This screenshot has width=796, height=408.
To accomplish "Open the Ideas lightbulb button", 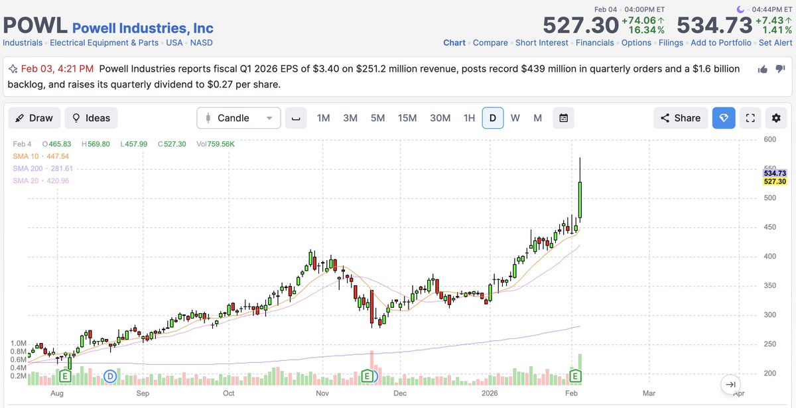I will [x=91, y=118].
